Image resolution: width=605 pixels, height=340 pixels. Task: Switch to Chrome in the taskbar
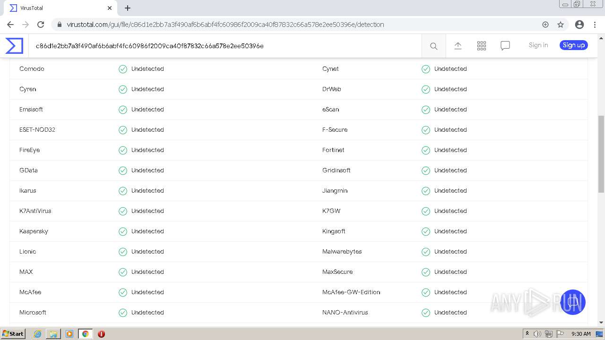point(85,334)
